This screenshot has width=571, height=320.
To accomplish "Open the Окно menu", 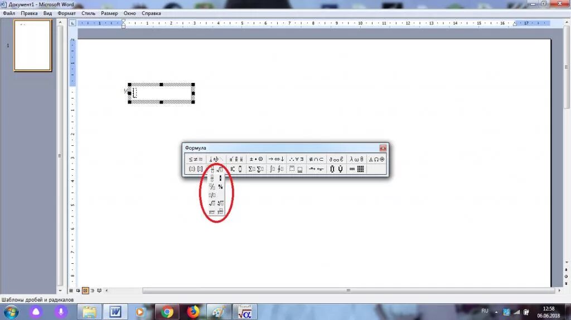I will click(129, 13).
